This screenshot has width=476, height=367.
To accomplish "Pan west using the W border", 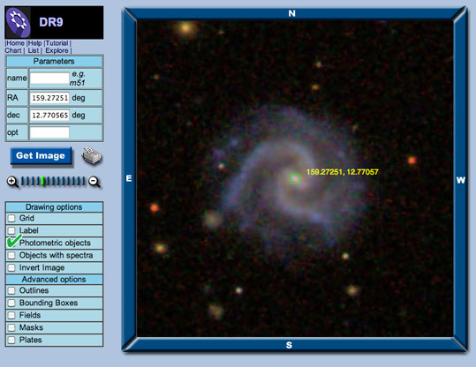I will (x=460, y=180).
